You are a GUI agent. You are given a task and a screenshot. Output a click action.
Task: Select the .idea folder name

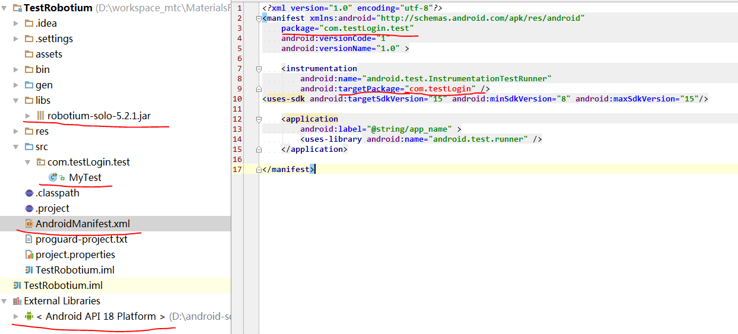pos(46,24)
